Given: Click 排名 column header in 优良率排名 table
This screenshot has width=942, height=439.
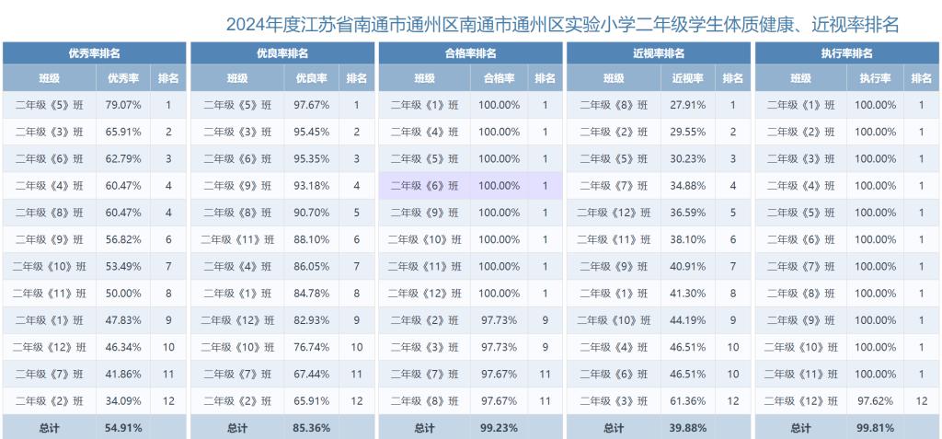Looking at the screenshot, I should click(x=356, y=79).
